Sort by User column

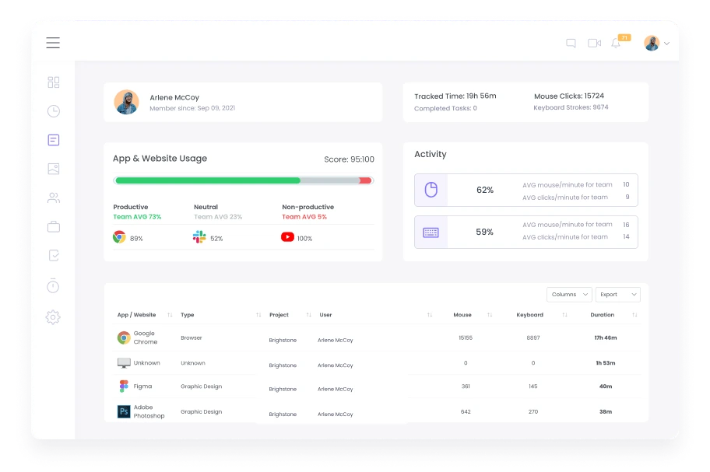(429, 315)
